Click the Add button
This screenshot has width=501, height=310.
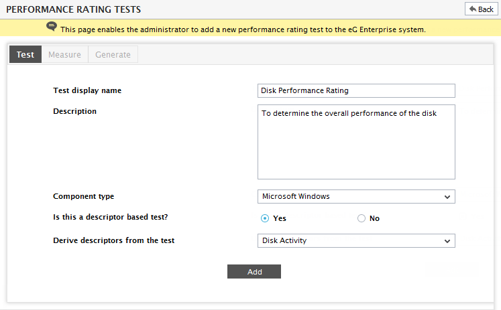(x=254, y=271)
